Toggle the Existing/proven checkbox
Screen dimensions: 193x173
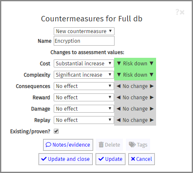point(56,131)
